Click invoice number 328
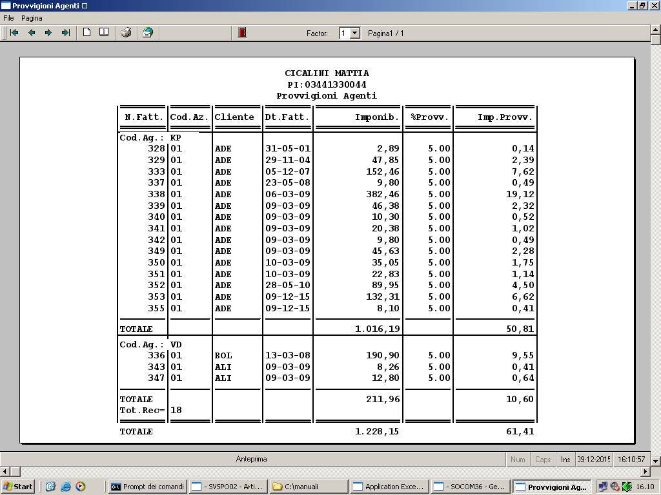Screen dimensions: 661x495 (x=156, y=149)
